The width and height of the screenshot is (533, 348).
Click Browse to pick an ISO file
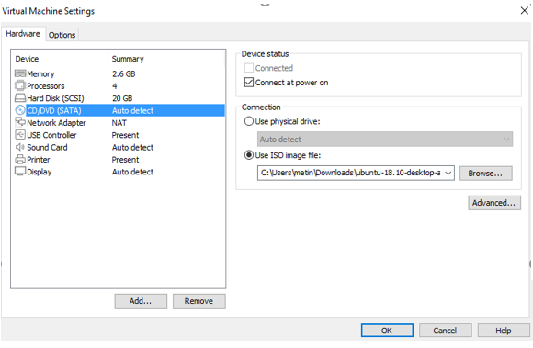pos(485,174)
